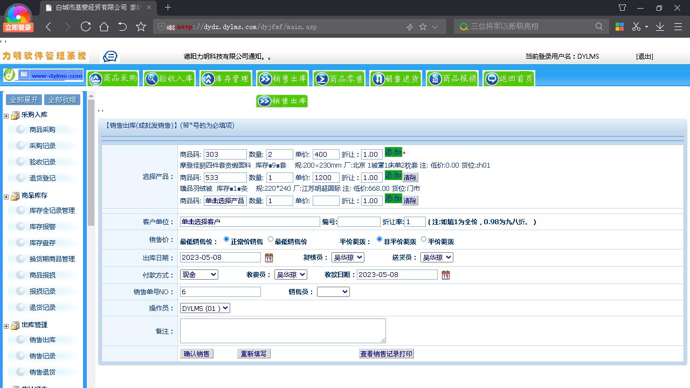Screen dimensions: 690x388
Task: Open the 付款方式 payment method dropdown
Action: click(199, 274)
